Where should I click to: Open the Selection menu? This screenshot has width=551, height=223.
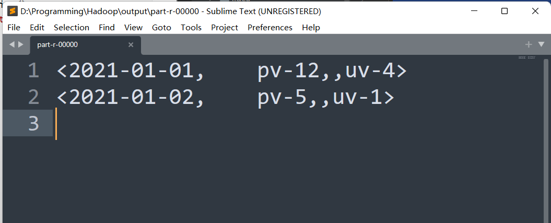click(72, 27)
